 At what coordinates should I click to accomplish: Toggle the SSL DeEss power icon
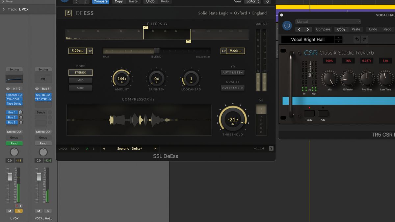(69, 13)
